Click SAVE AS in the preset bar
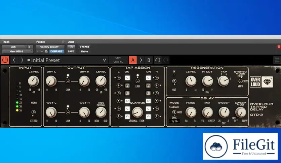The width and height of the screenshot is (281, 163). (118, 62)
